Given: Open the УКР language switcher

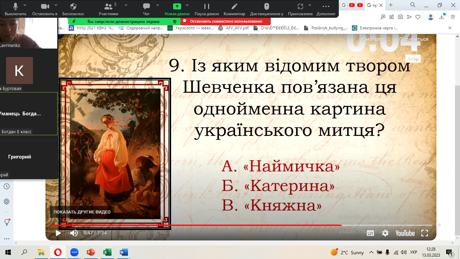Looking at the screenshot, I should click(414, 252).
